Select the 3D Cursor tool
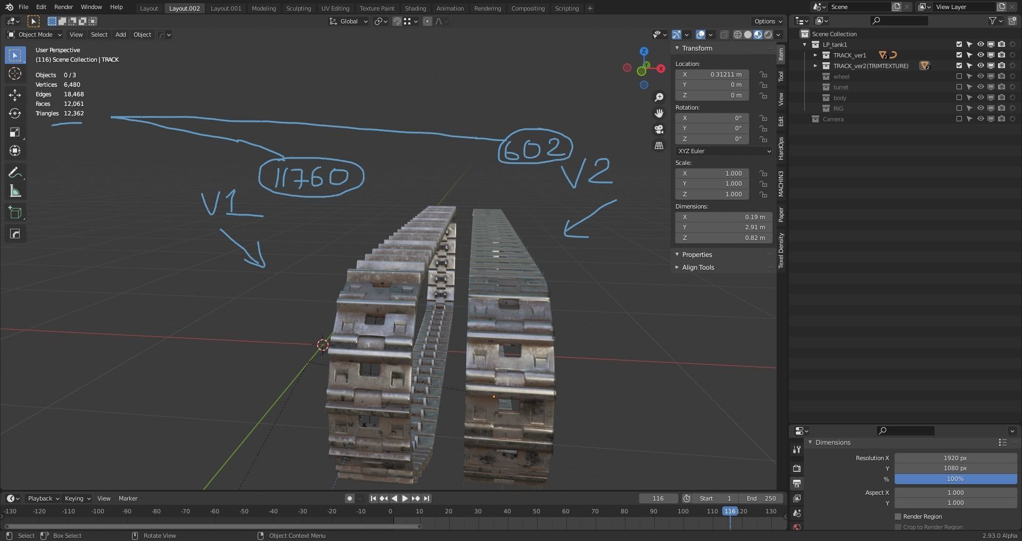Screen dimensions: 1022x541 click(x=15, y=74)
